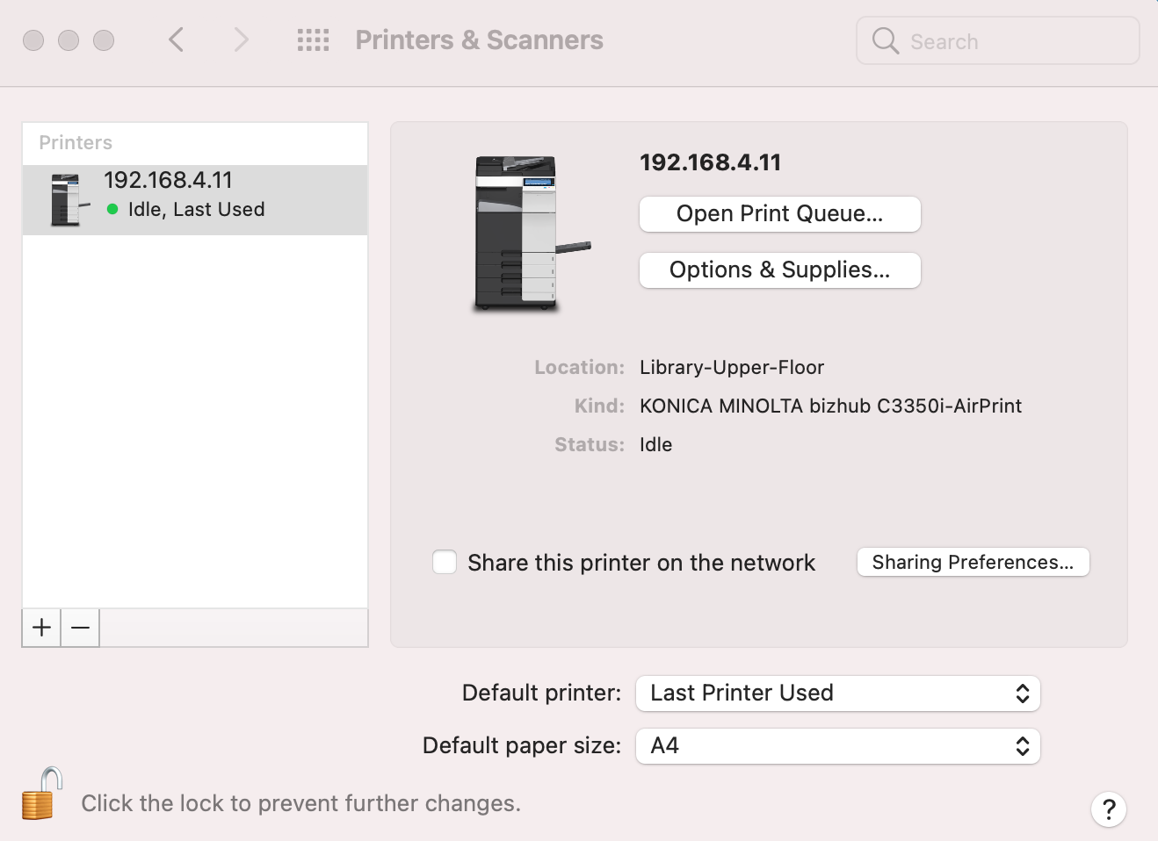
Task: Show all preferences via the grid icon
Action: coord(313,40)
